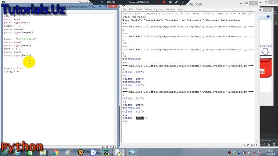This screenshot has height=156, width=278.
Task: Click the volume icon in system tray
Action: coord(249,153)
